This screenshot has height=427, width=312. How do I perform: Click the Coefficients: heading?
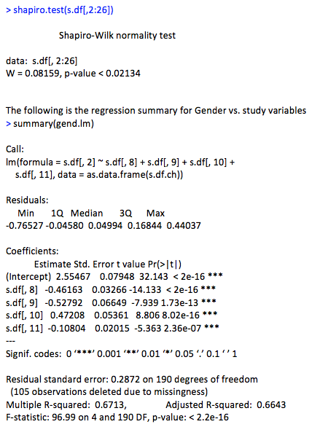pos(32,251)
